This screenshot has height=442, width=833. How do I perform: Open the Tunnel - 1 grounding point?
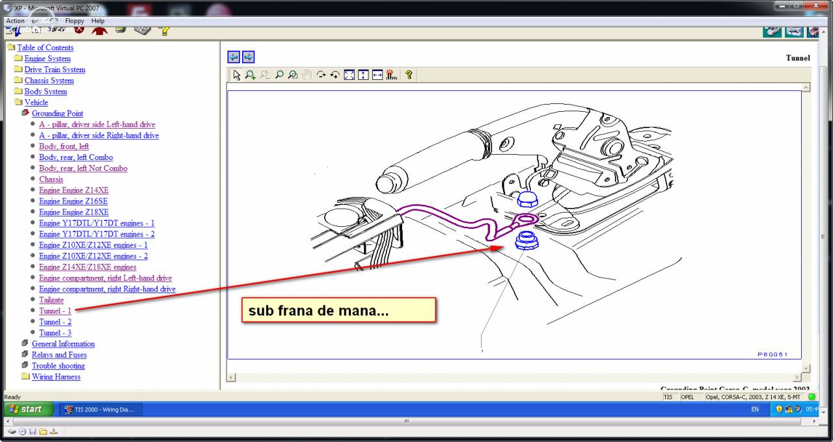pos(55,311)
